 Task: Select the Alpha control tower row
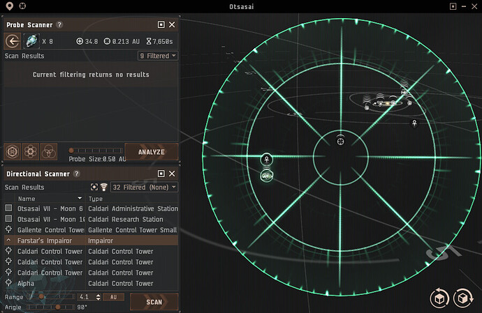tap(91, 283)
